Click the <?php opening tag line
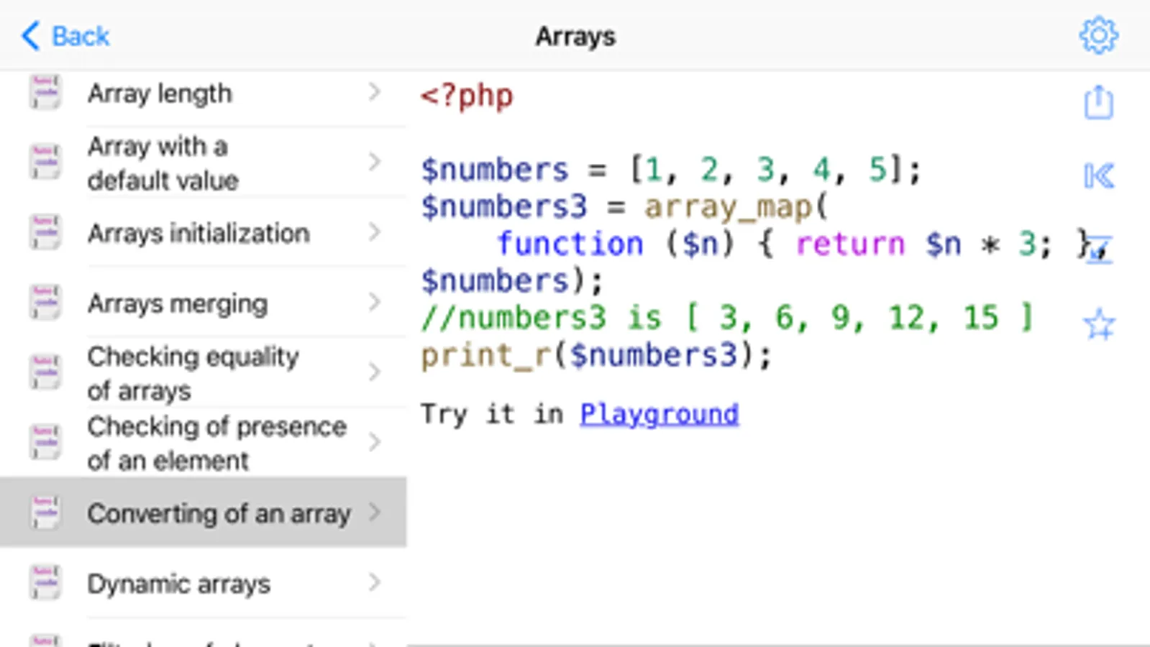1150x647 pixels. (467, 96)
